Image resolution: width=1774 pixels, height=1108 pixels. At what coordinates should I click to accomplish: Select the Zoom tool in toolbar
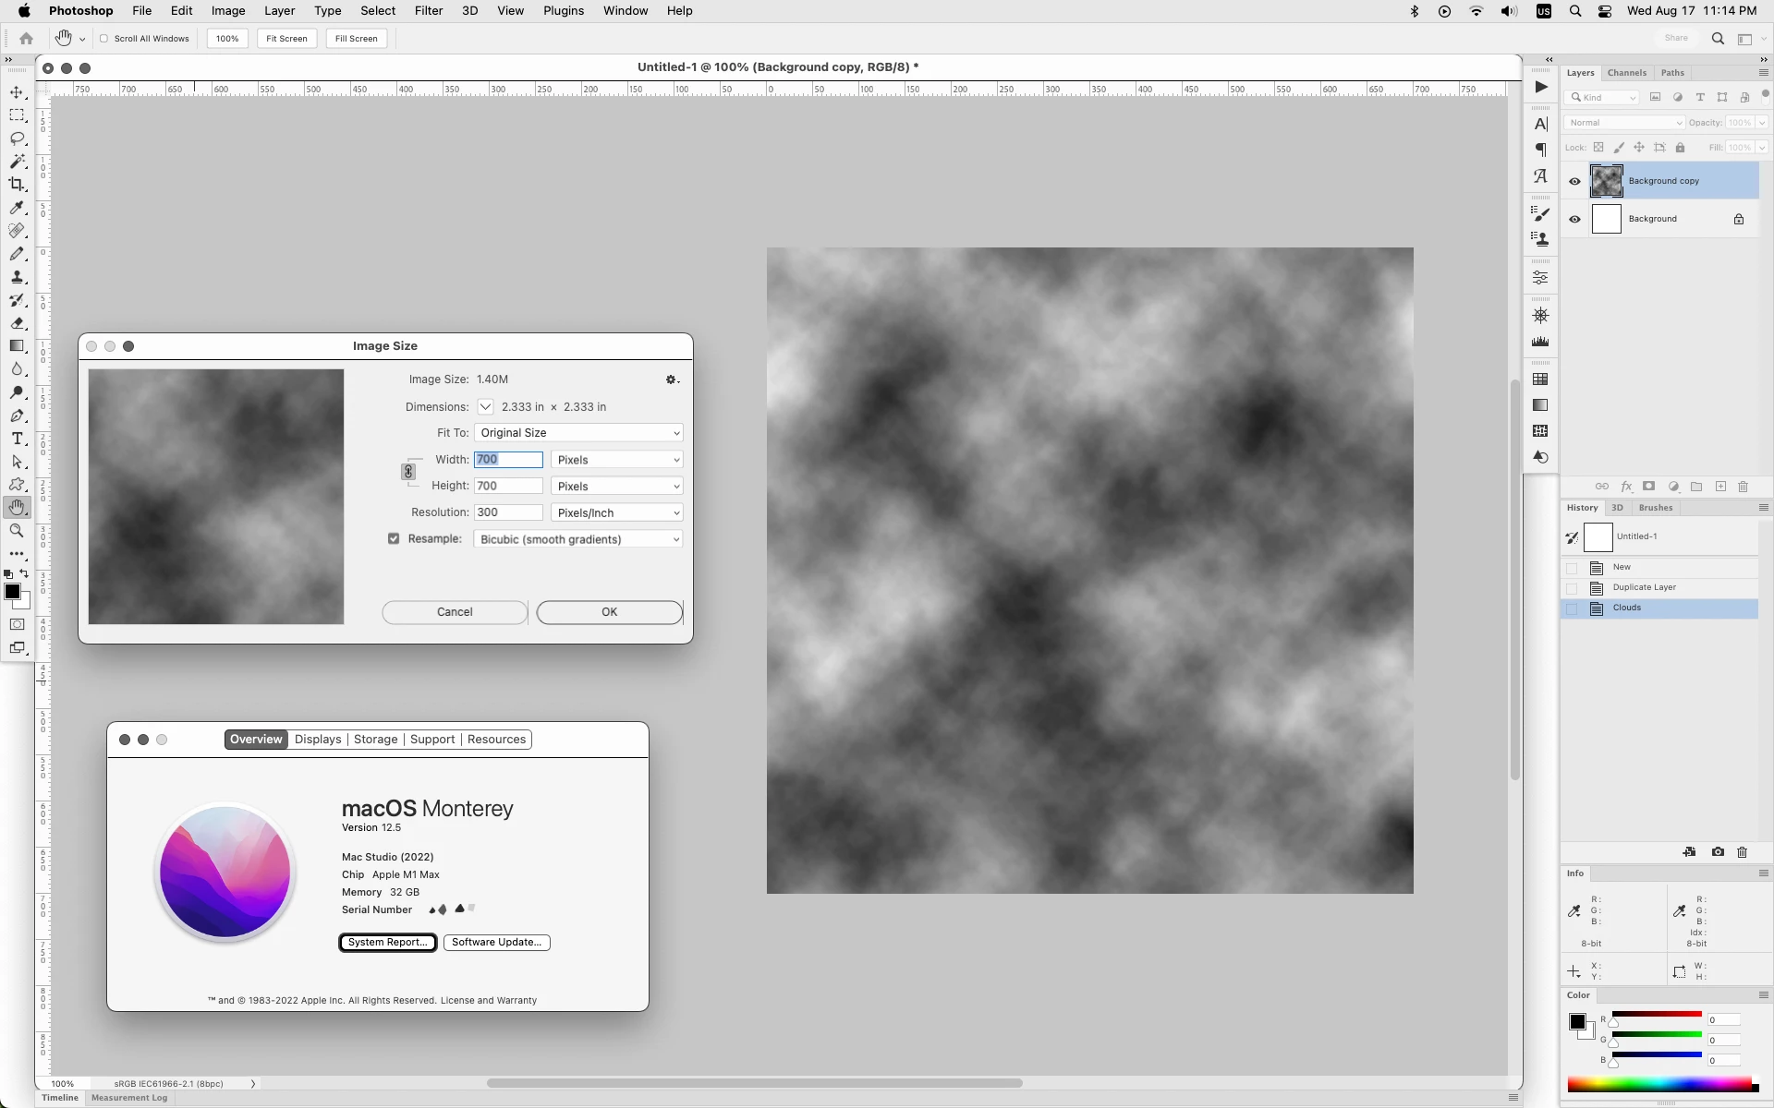17,531
